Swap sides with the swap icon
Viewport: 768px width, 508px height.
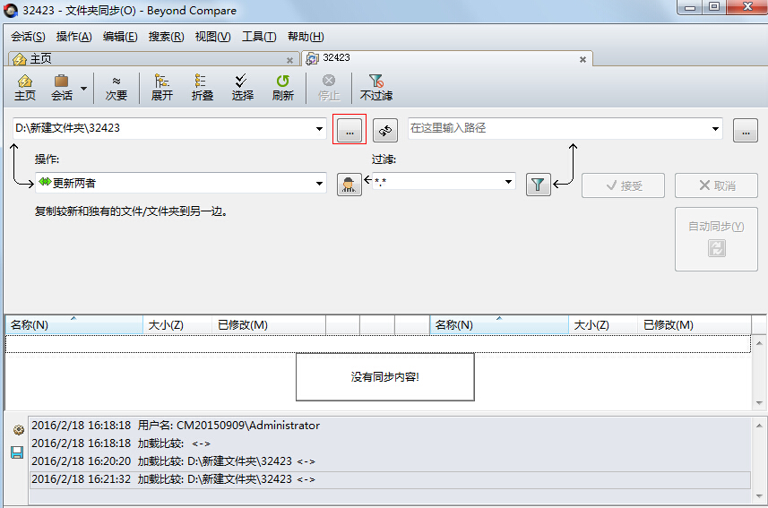pos(385,130)
